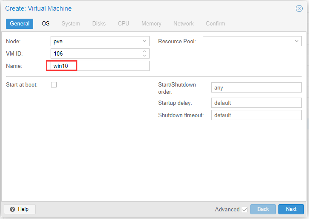Screen dimensions: 309x219
Task: Click the Back button
Action: (263, 209)
